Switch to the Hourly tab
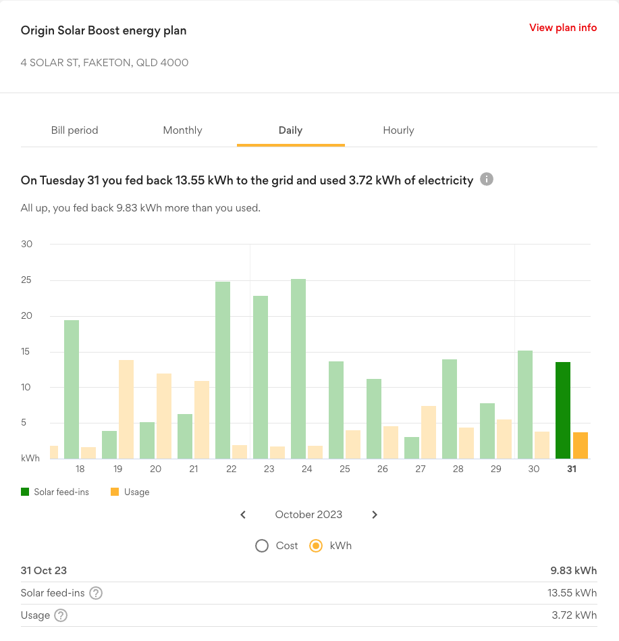Image resolution: width=619 pixels, height=641 pixels. click(x=398, y=130)
